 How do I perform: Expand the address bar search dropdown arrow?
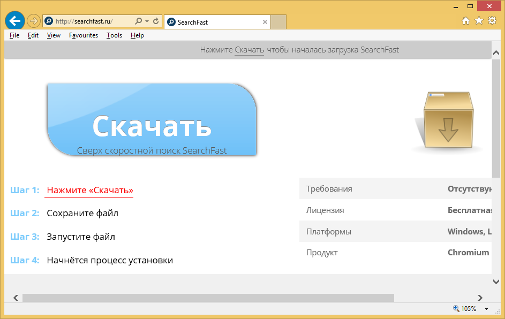point(147,21)
